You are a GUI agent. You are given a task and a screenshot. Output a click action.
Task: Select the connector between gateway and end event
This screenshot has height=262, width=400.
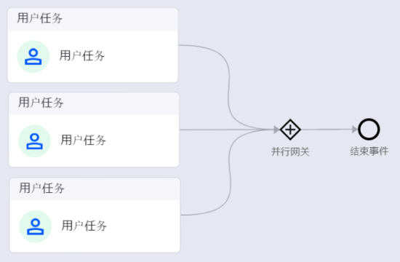(x=327, y=130)
